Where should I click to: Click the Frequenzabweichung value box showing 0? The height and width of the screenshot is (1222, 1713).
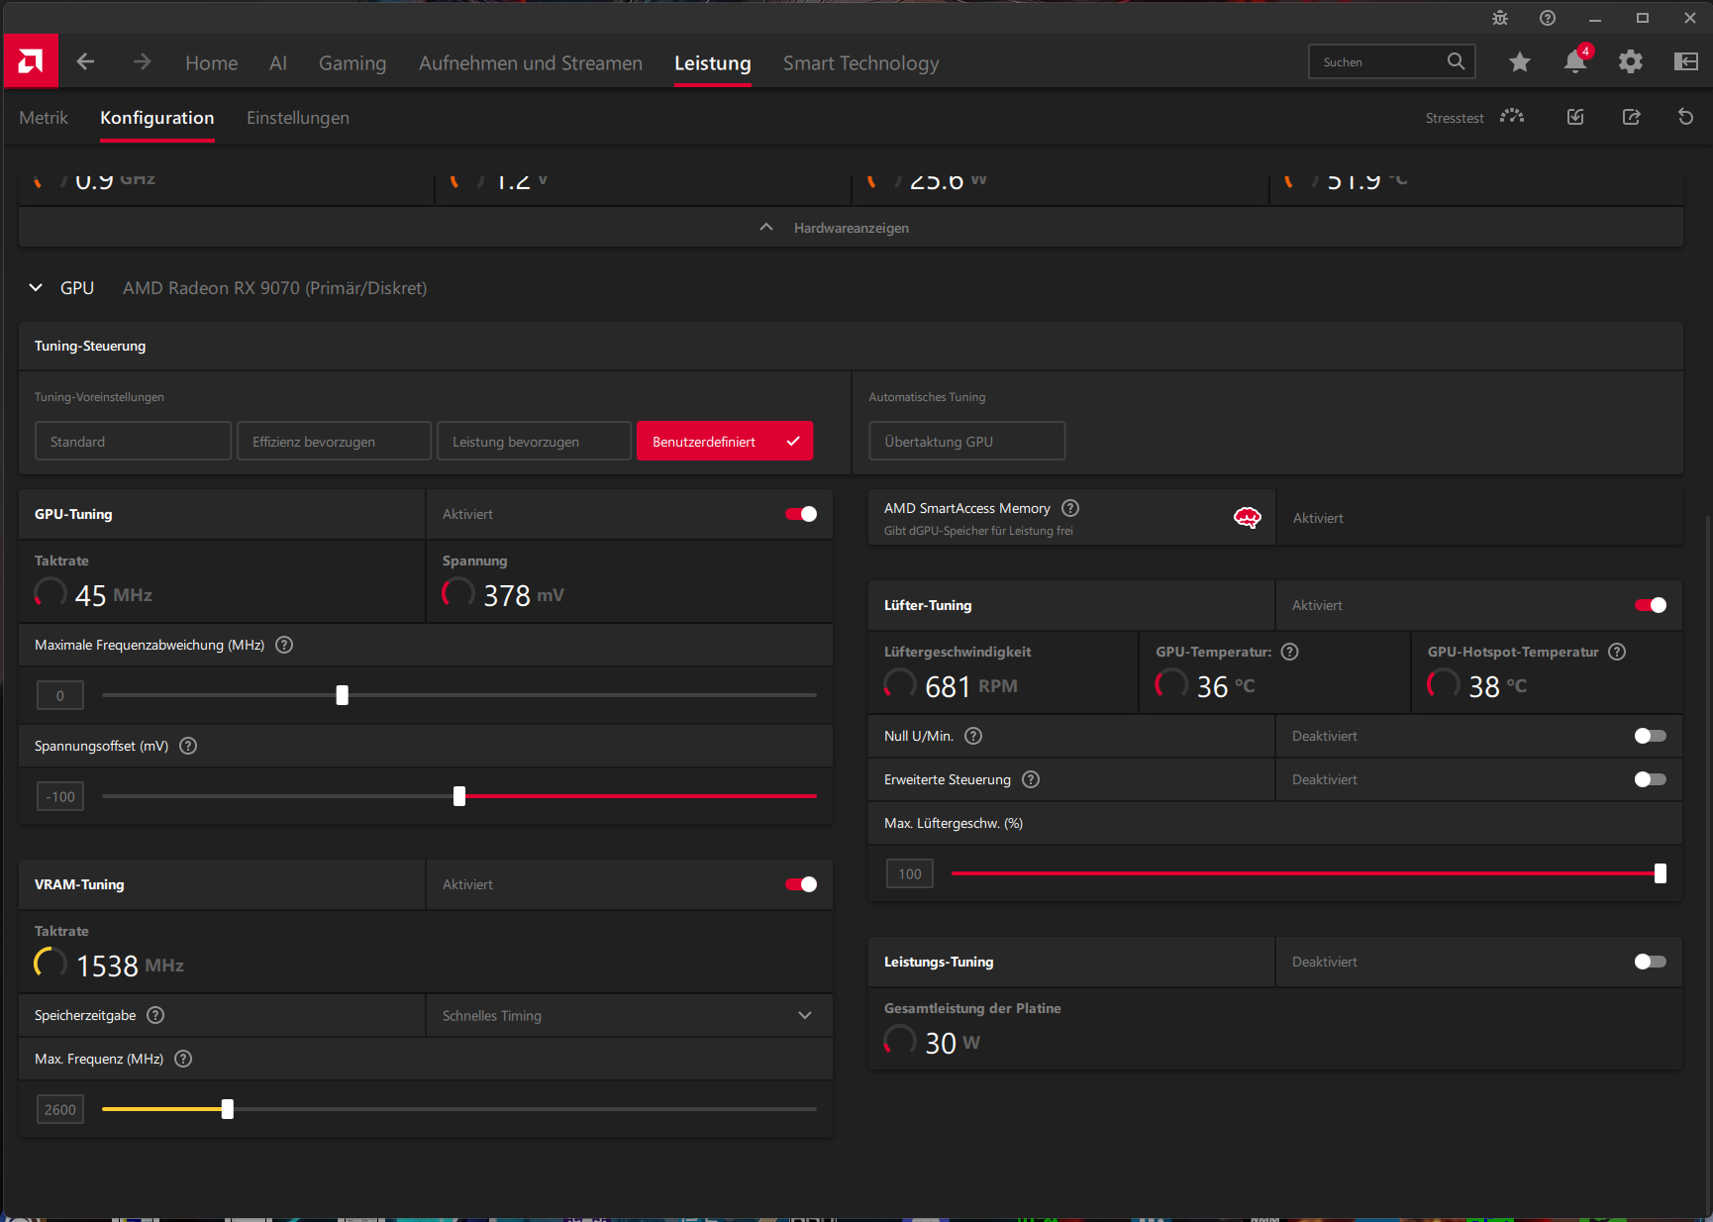[60, 695]
